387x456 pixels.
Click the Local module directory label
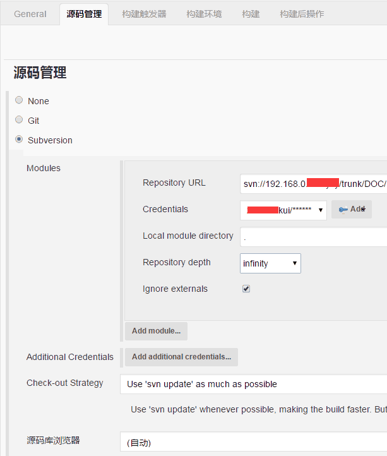[x=188, y=236]
